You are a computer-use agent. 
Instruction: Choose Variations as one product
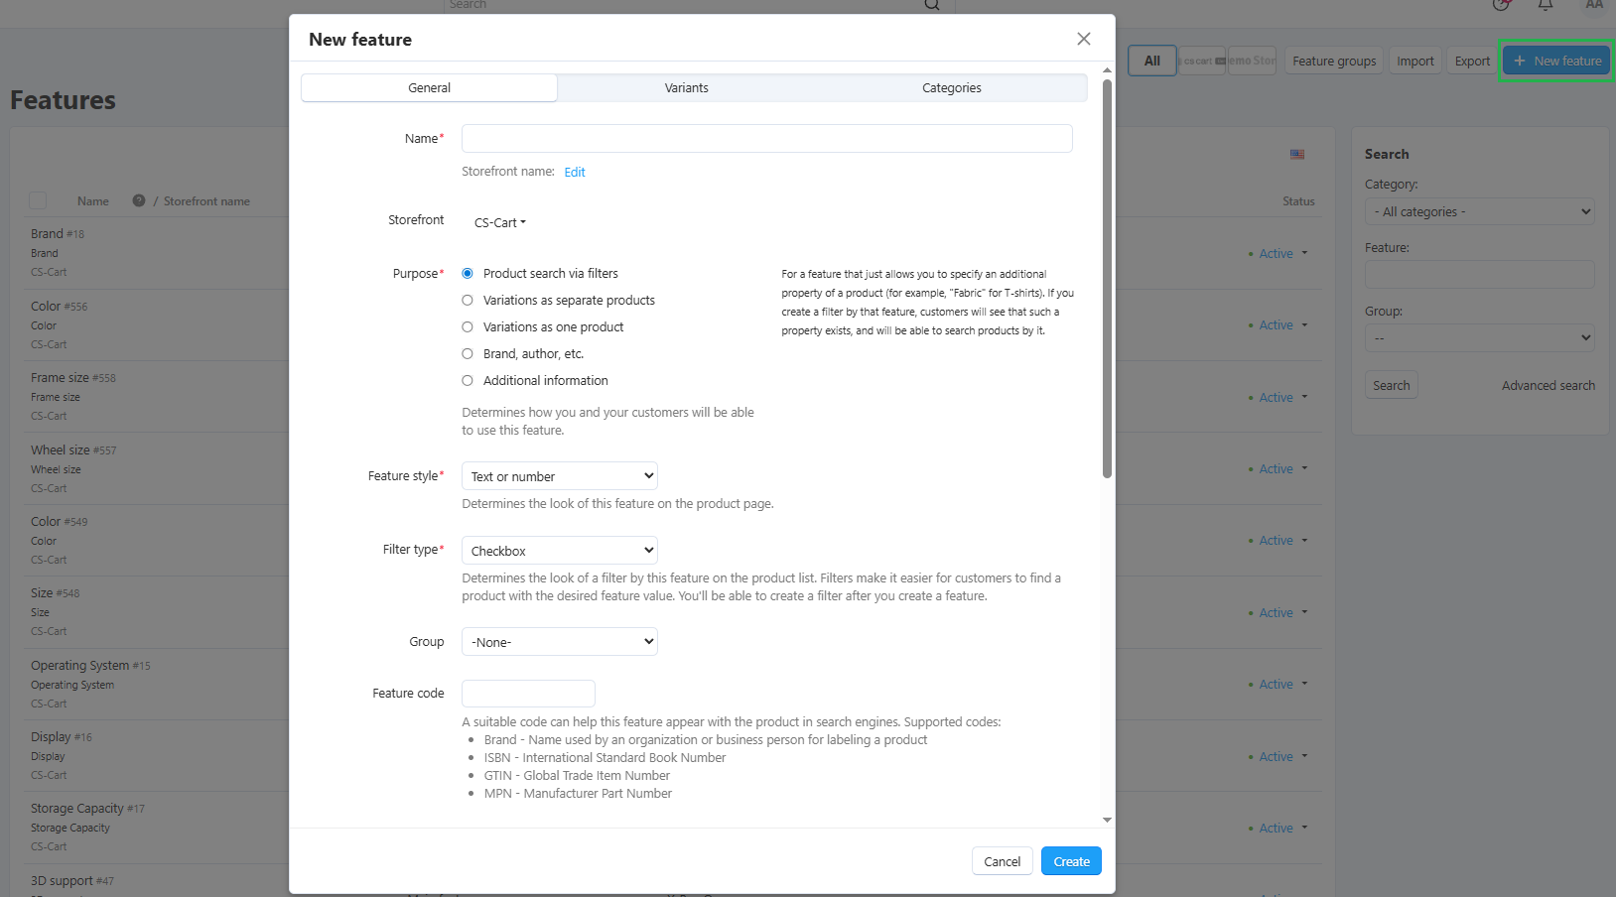[468, 327]
